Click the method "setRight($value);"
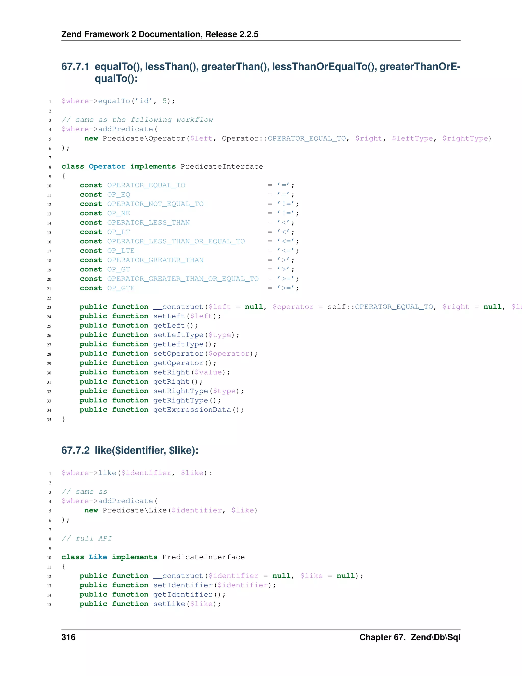The height and width of the screenshot is (676, 522). tap(192, 372)
